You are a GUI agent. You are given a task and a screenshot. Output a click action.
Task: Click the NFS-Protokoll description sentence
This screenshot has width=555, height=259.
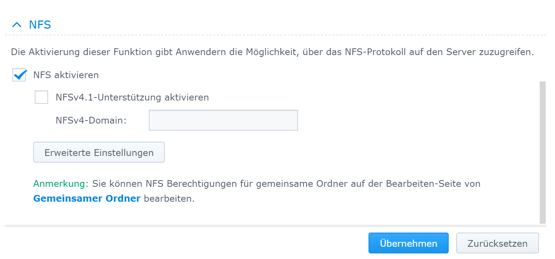pyautogui.click(x=272, y=52)
